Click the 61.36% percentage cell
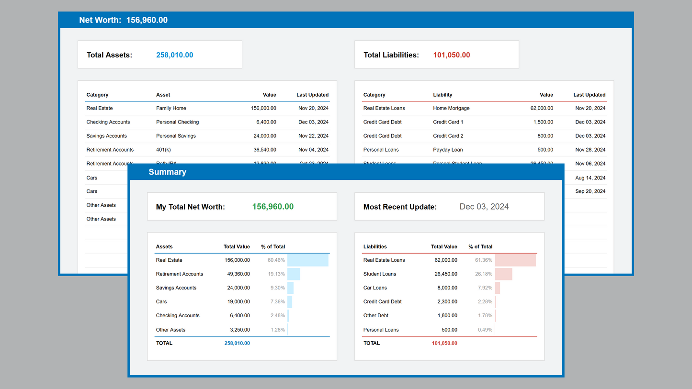Image resolution: width=692 pixels, height=389 pixels. (484, 260)
